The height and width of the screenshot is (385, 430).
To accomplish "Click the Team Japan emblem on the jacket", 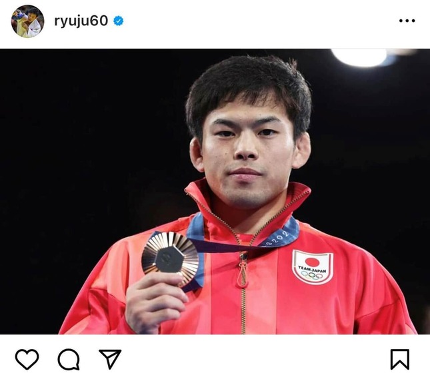I will 313,267.
